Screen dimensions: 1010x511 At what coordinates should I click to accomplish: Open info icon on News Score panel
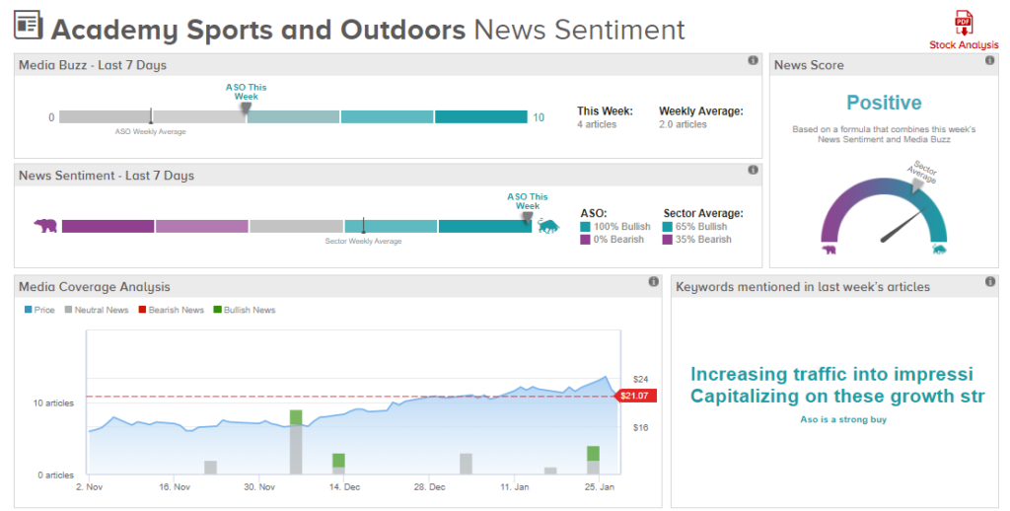(989, 60)
